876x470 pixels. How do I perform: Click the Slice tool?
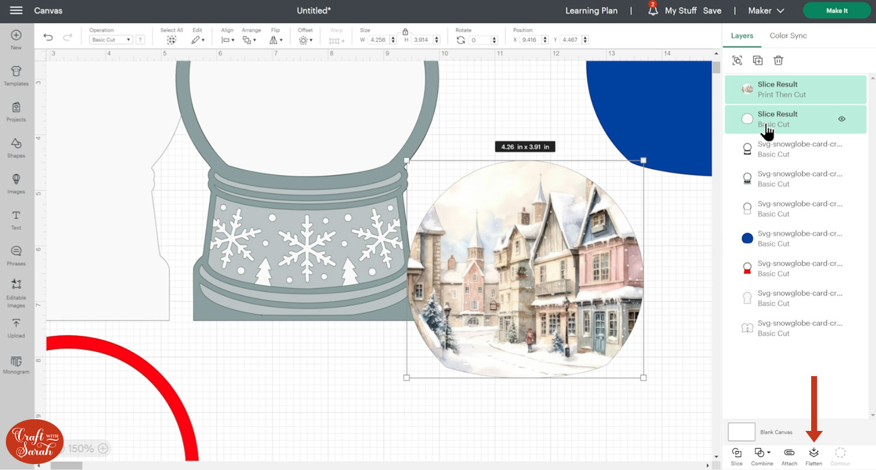(736, 453)
